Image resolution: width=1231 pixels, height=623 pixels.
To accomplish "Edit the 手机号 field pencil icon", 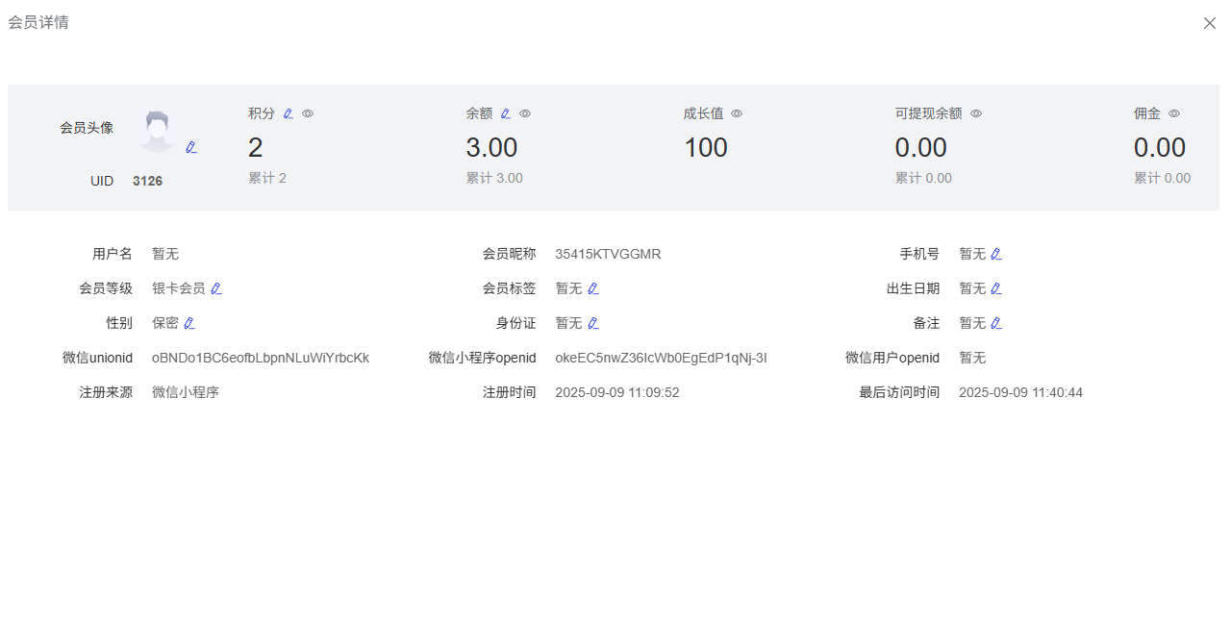I will [996, 254].
